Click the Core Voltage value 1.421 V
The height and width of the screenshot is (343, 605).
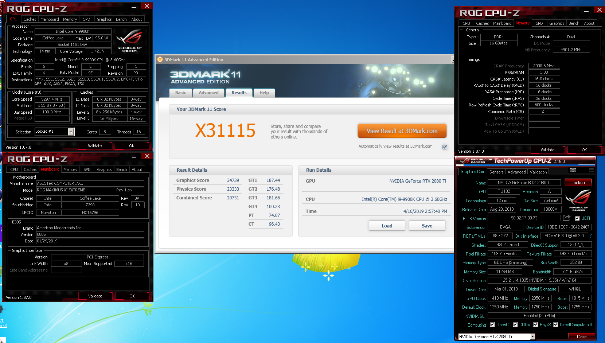tap(98, 51)
